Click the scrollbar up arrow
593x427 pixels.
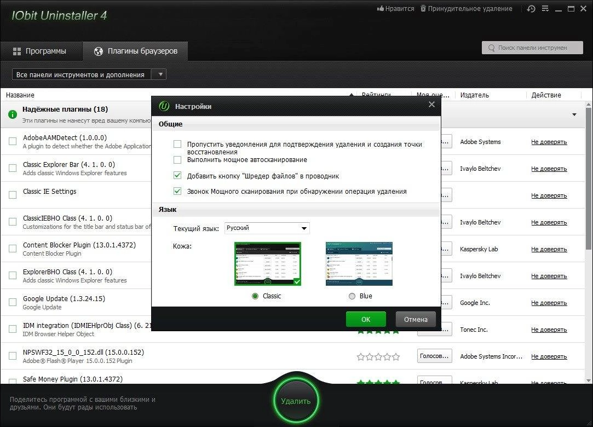pyautogui.click(x=589, y=104)
